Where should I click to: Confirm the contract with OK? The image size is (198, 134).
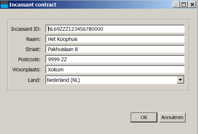[x=144, y=117]
